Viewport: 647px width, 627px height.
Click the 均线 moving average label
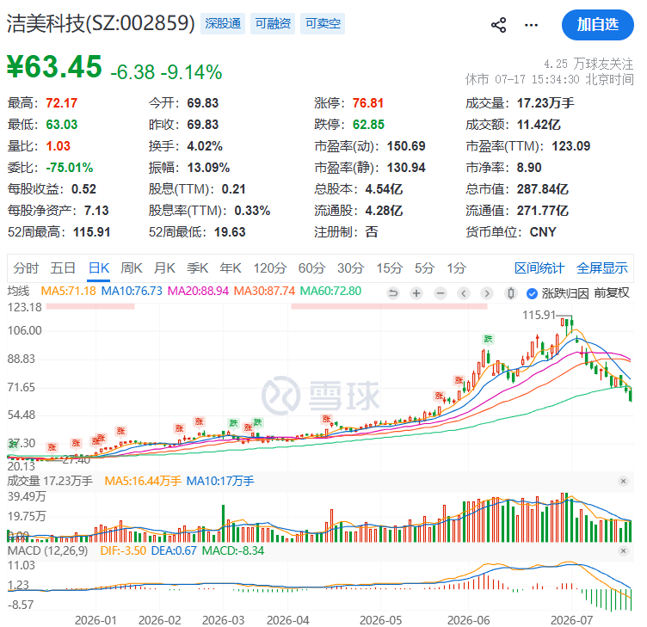[x=19, y=292]
